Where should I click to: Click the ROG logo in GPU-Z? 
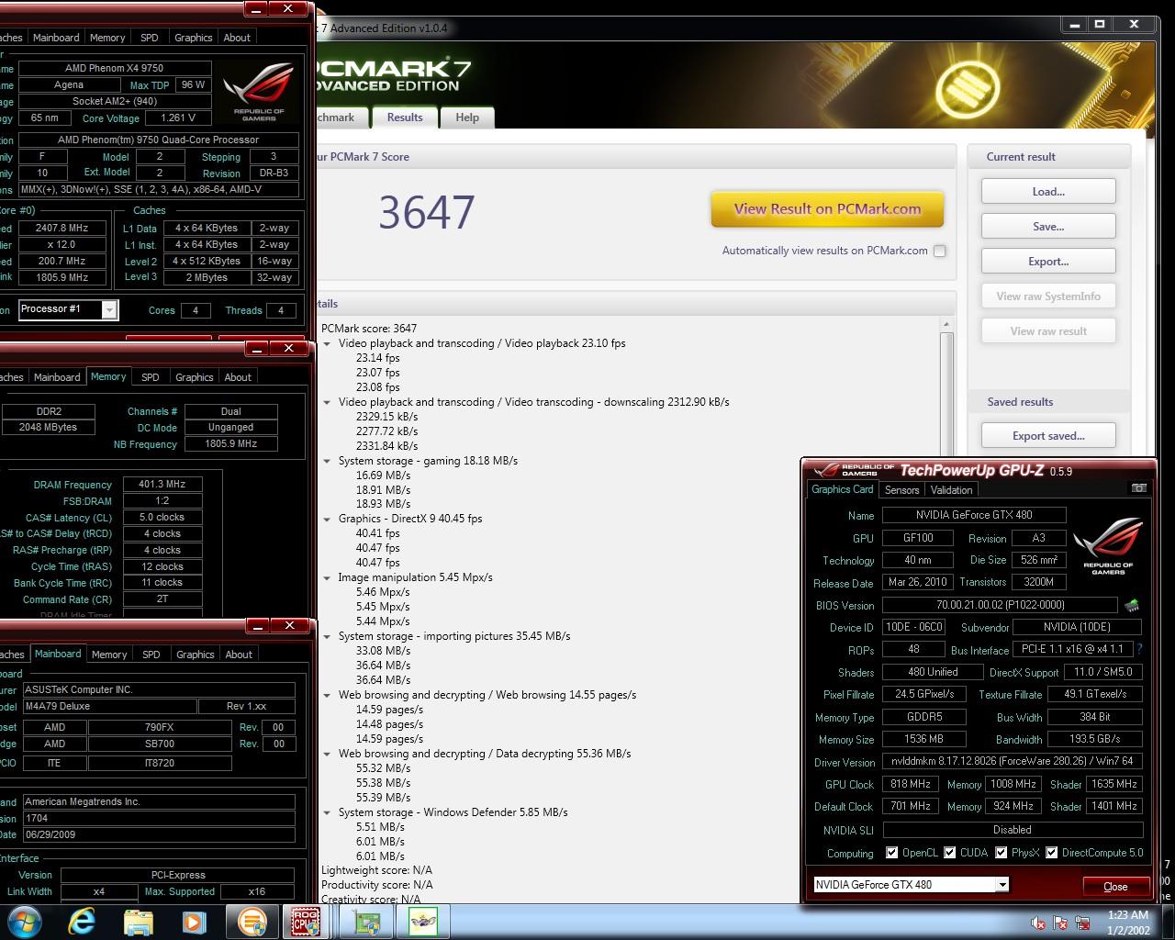(1108, 546)
